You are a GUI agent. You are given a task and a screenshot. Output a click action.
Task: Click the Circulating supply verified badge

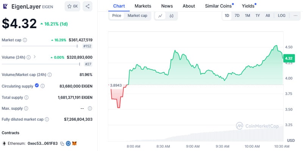pos(37,86)
